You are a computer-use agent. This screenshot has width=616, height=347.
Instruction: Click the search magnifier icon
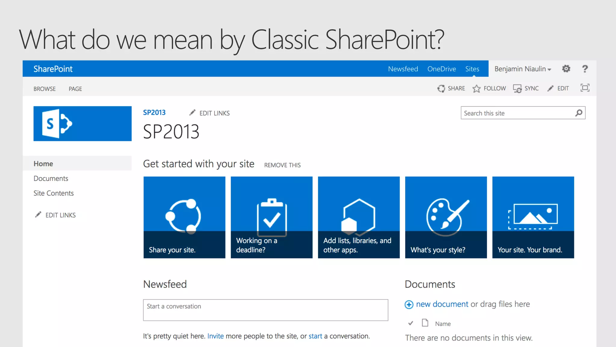pos(579,113)
